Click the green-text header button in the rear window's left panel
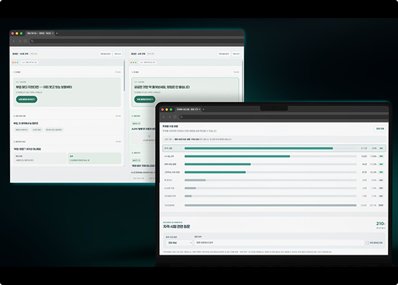The width and height of the screenshot is (398, 285). coord(117,54)
